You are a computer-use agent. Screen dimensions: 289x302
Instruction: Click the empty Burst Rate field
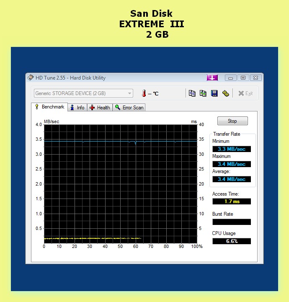point(232,222)
